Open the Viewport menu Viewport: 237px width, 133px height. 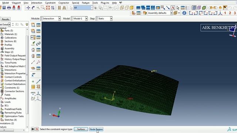[x=16, y=3]
